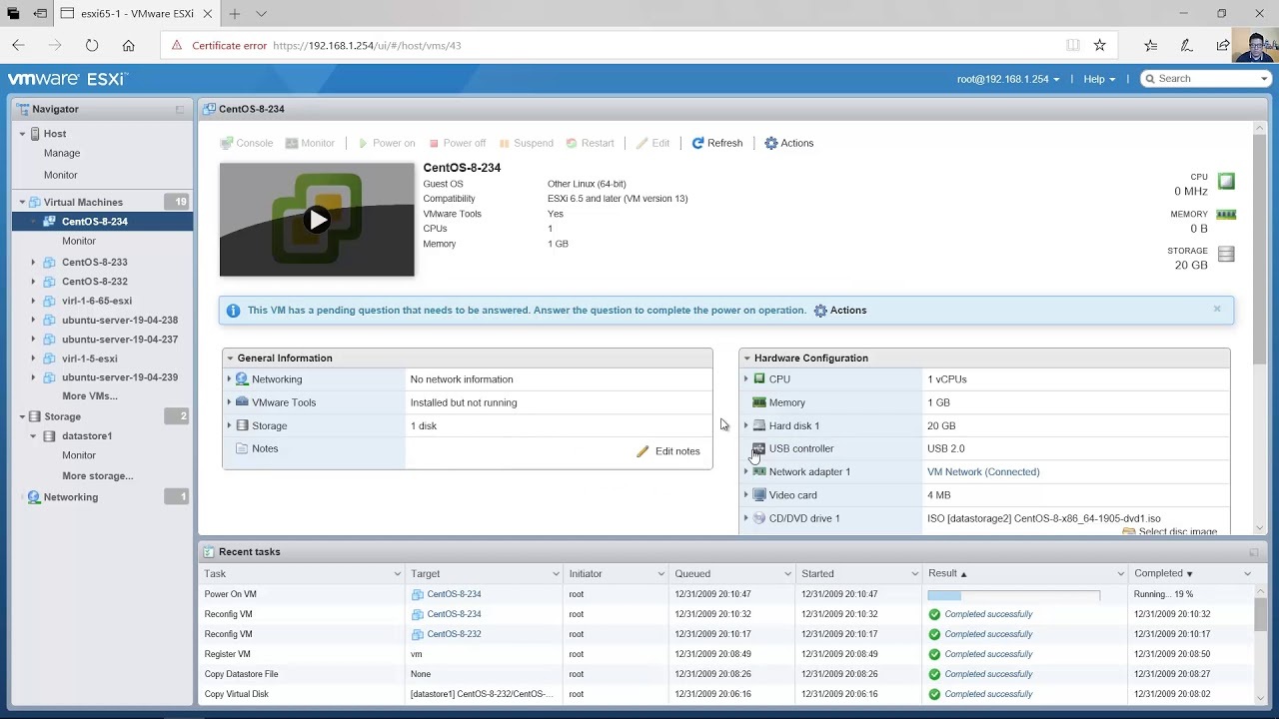Viewport: 1279px width, 719px height.
Task: Open Actions in pending question banner
Action: tap(840, 311)
